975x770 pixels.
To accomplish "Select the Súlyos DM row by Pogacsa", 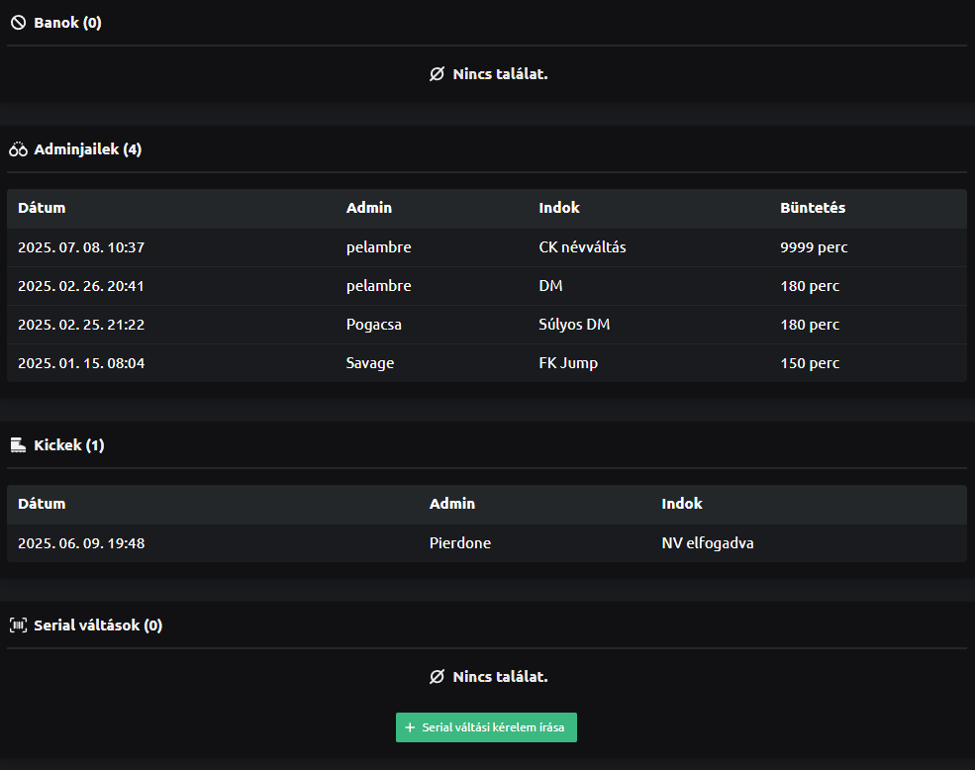I will (x=486, y=325).
